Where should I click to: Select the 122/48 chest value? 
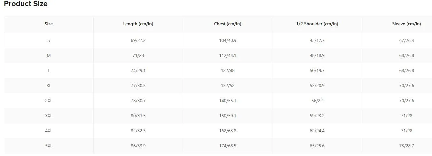coord(228,70)
